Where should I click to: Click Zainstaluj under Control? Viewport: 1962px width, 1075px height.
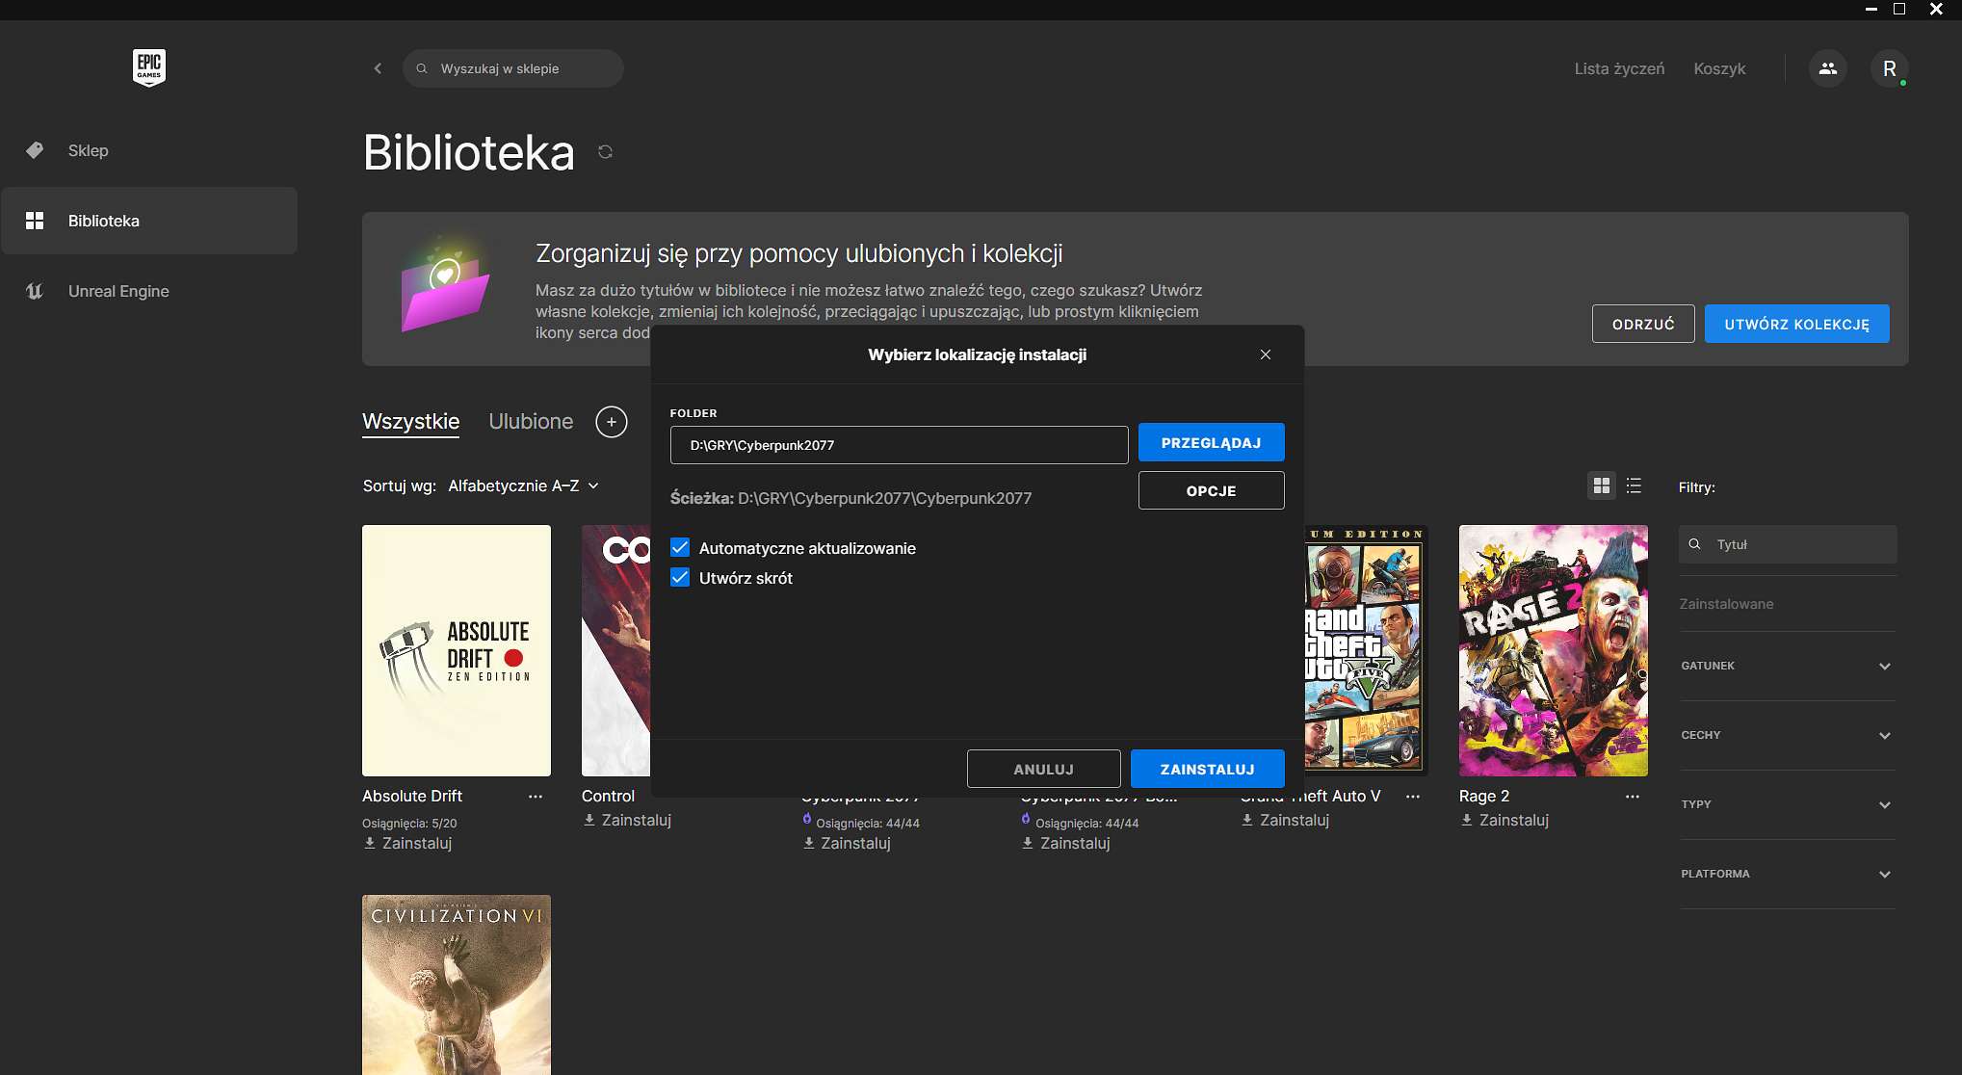[627, 820]
